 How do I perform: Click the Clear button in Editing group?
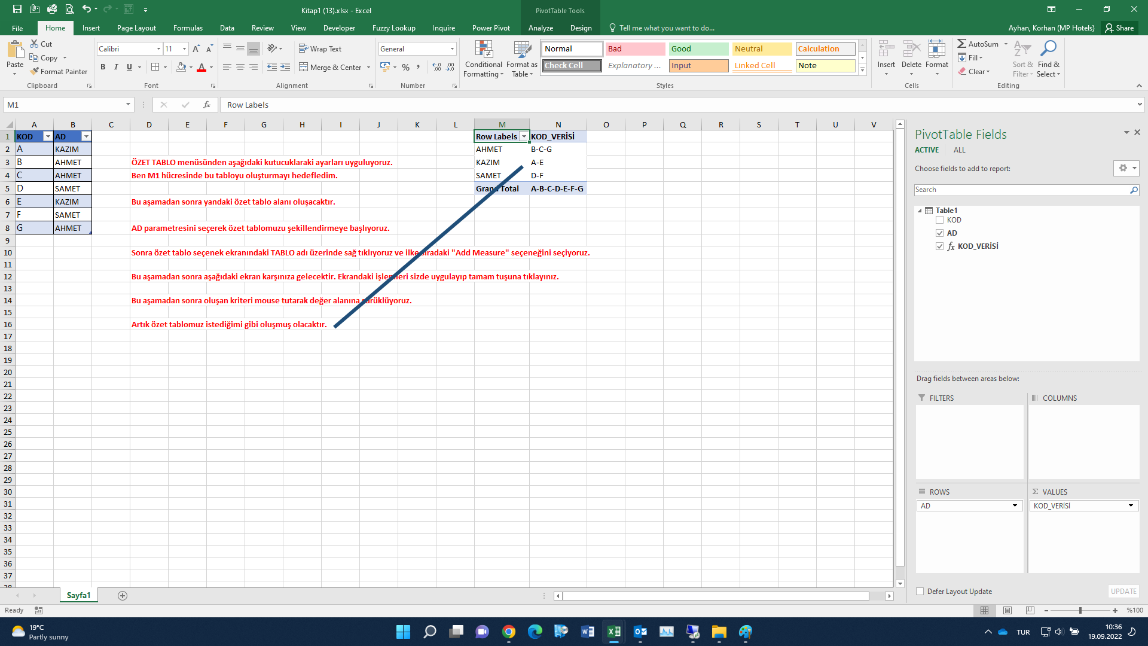(974, 71)
